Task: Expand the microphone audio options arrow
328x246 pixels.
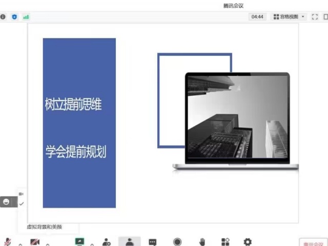Action: pos(20,244)
